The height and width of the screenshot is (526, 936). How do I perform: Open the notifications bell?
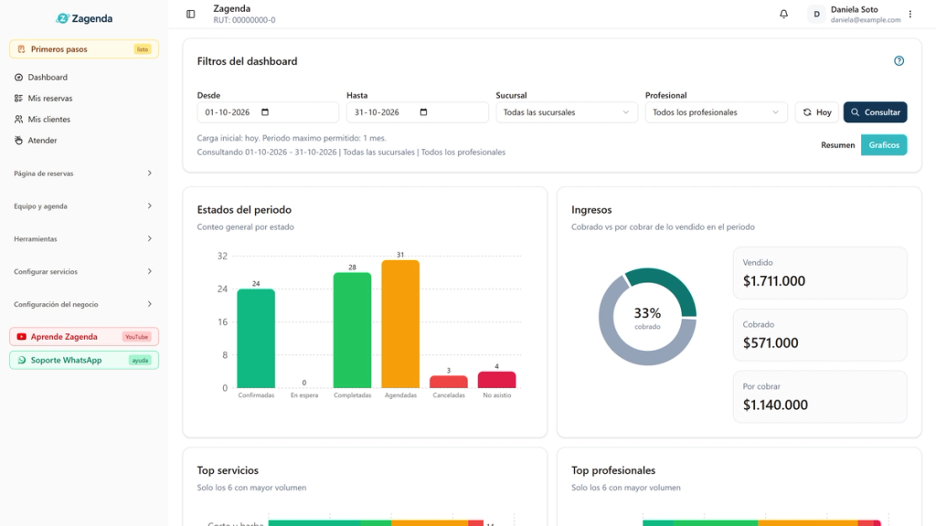point(783,14)
